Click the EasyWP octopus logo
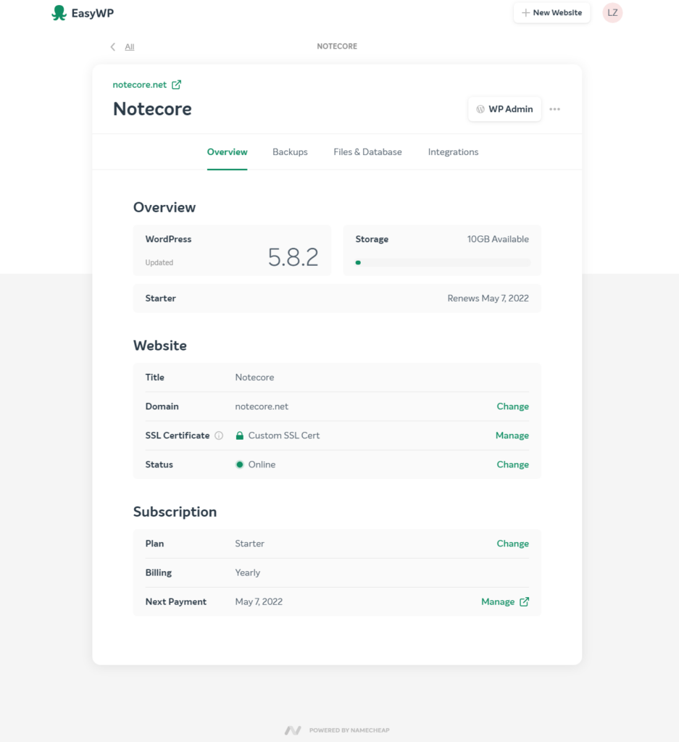The image size is (679, 742). [59, 13]
